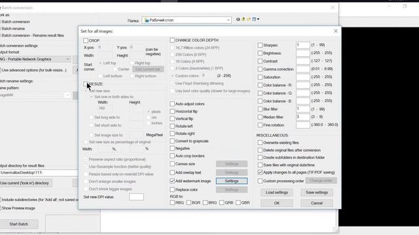Image resolution: width=419 pixels, height=235 pixels.
Task: Enable Color balance - B checkbox
Action: coord(260,101)
